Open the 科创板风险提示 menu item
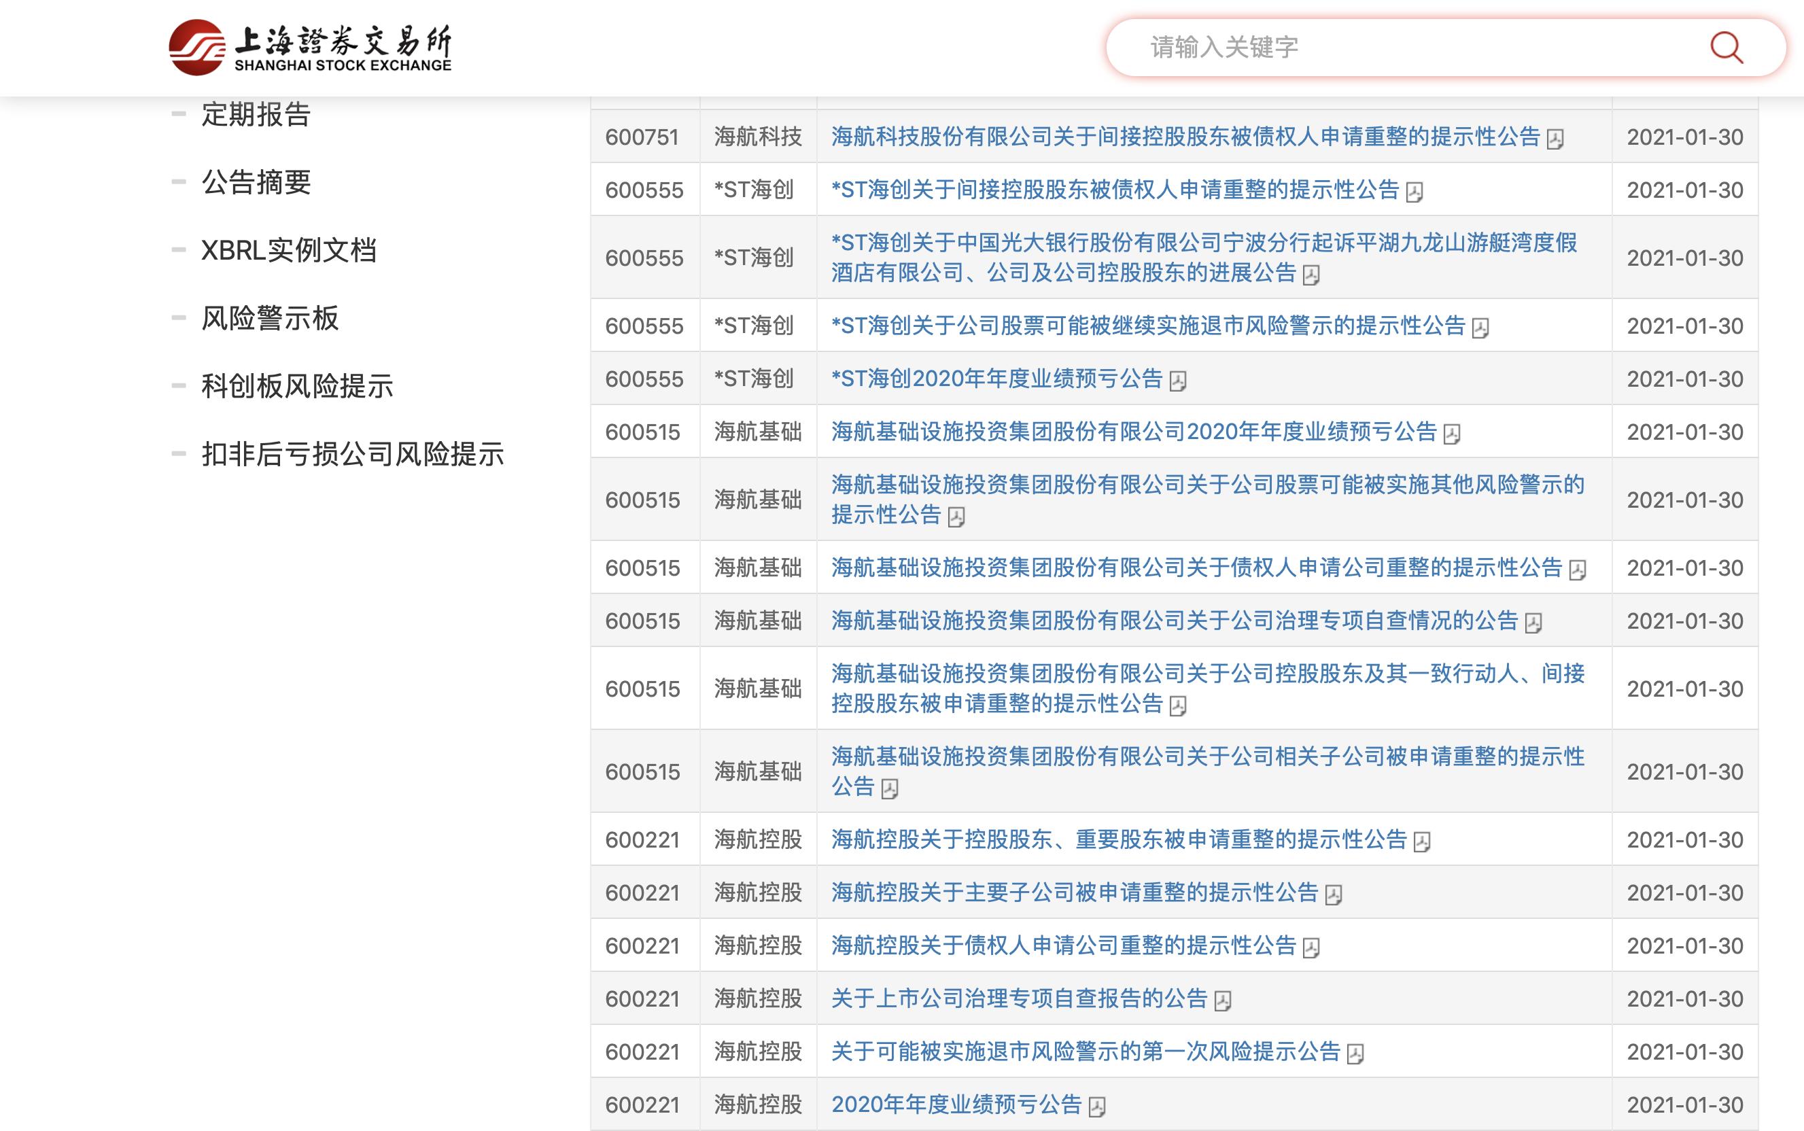This screenshot has width=1804, height=1131. (298, 387)
